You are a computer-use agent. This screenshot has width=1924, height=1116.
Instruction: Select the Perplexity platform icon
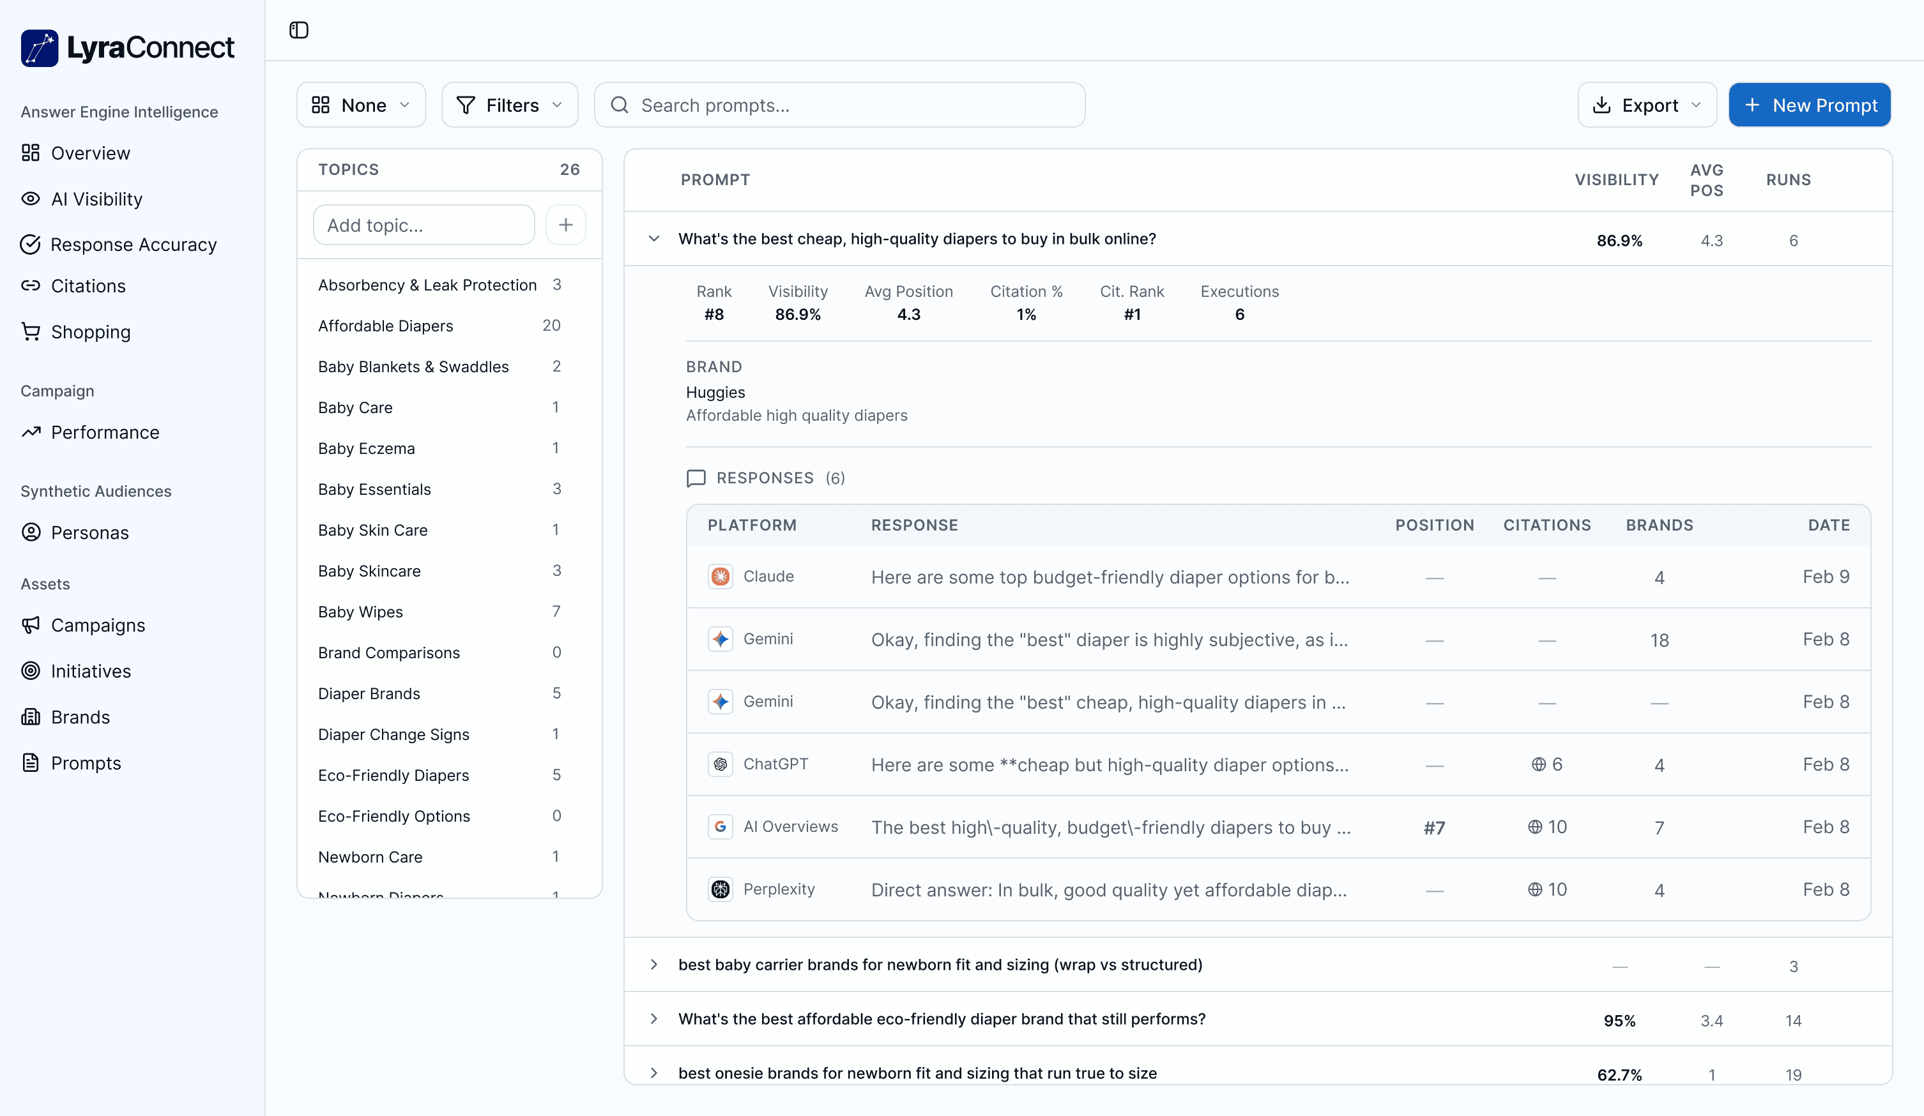click(720, 889)
